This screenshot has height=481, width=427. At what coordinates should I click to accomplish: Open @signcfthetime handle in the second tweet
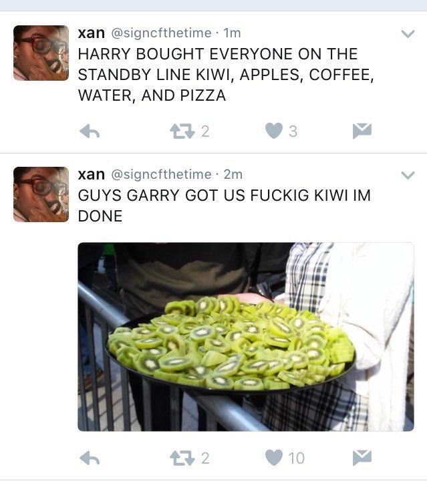click(161, 175)
